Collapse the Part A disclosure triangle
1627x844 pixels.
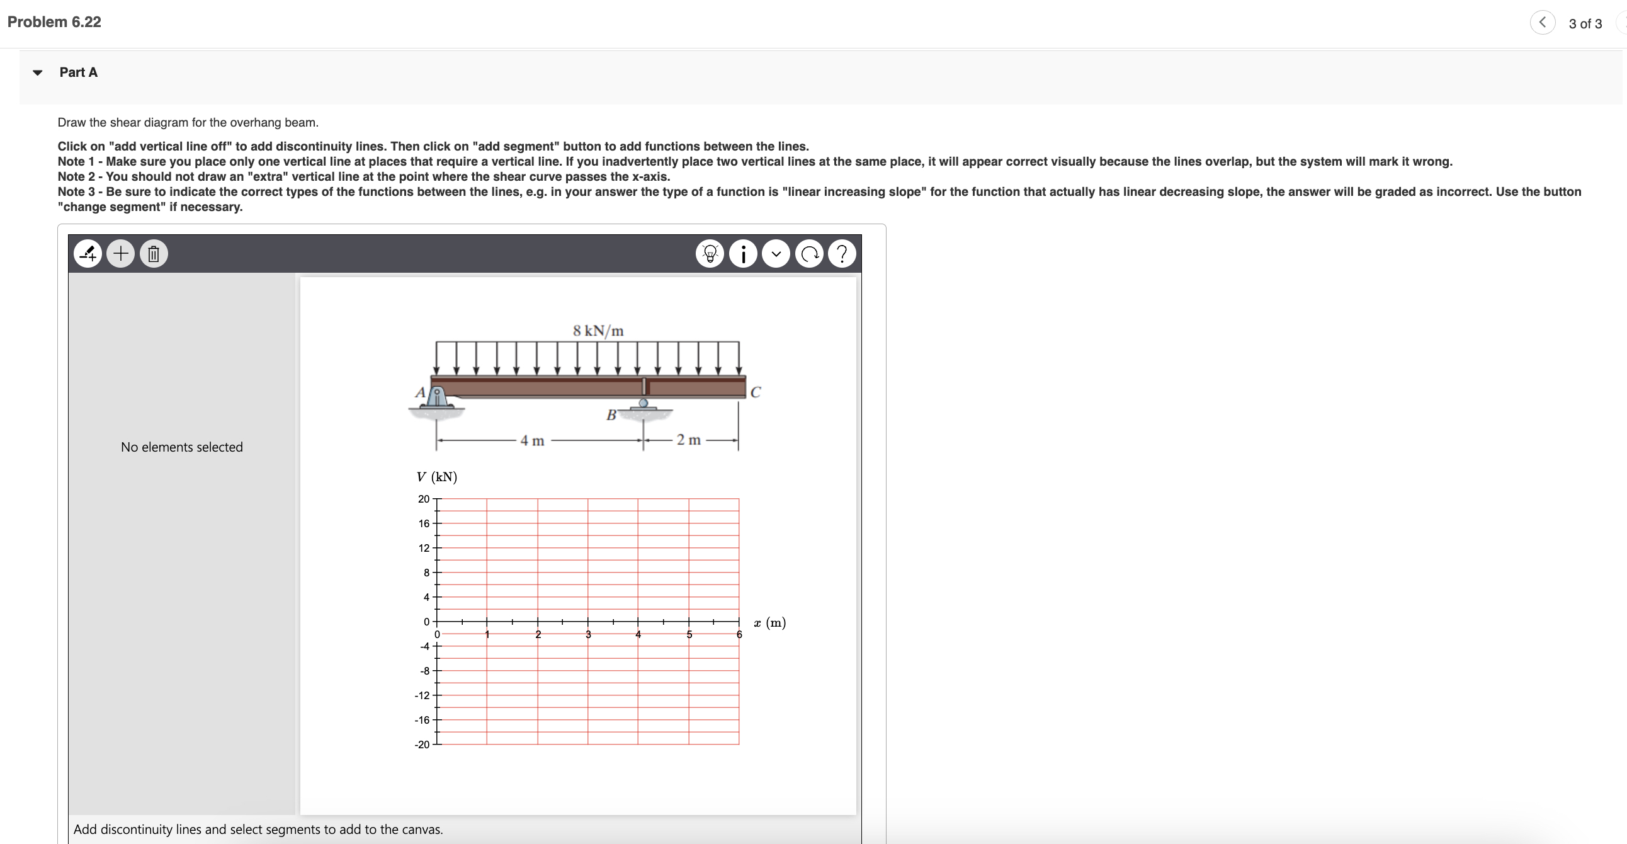point(38,72)
